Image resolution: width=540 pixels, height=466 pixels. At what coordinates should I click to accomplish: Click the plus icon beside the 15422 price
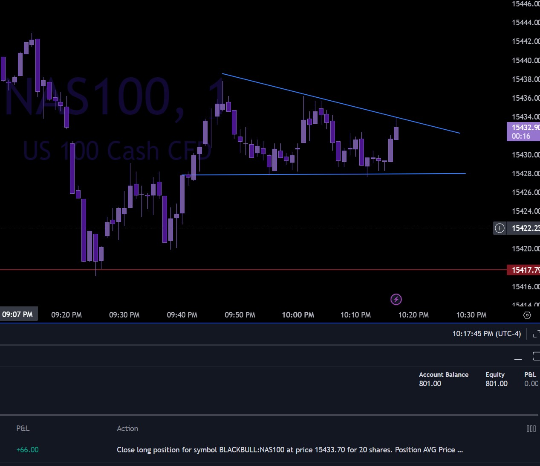coord(500,228)
